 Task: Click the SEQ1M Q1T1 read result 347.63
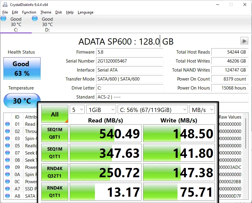pos(106,153)
